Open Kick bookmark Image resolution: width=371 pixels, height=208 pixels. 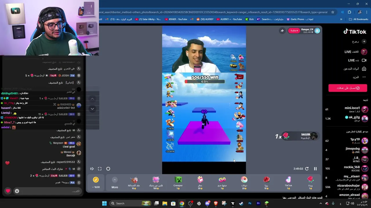coord(249,19)
